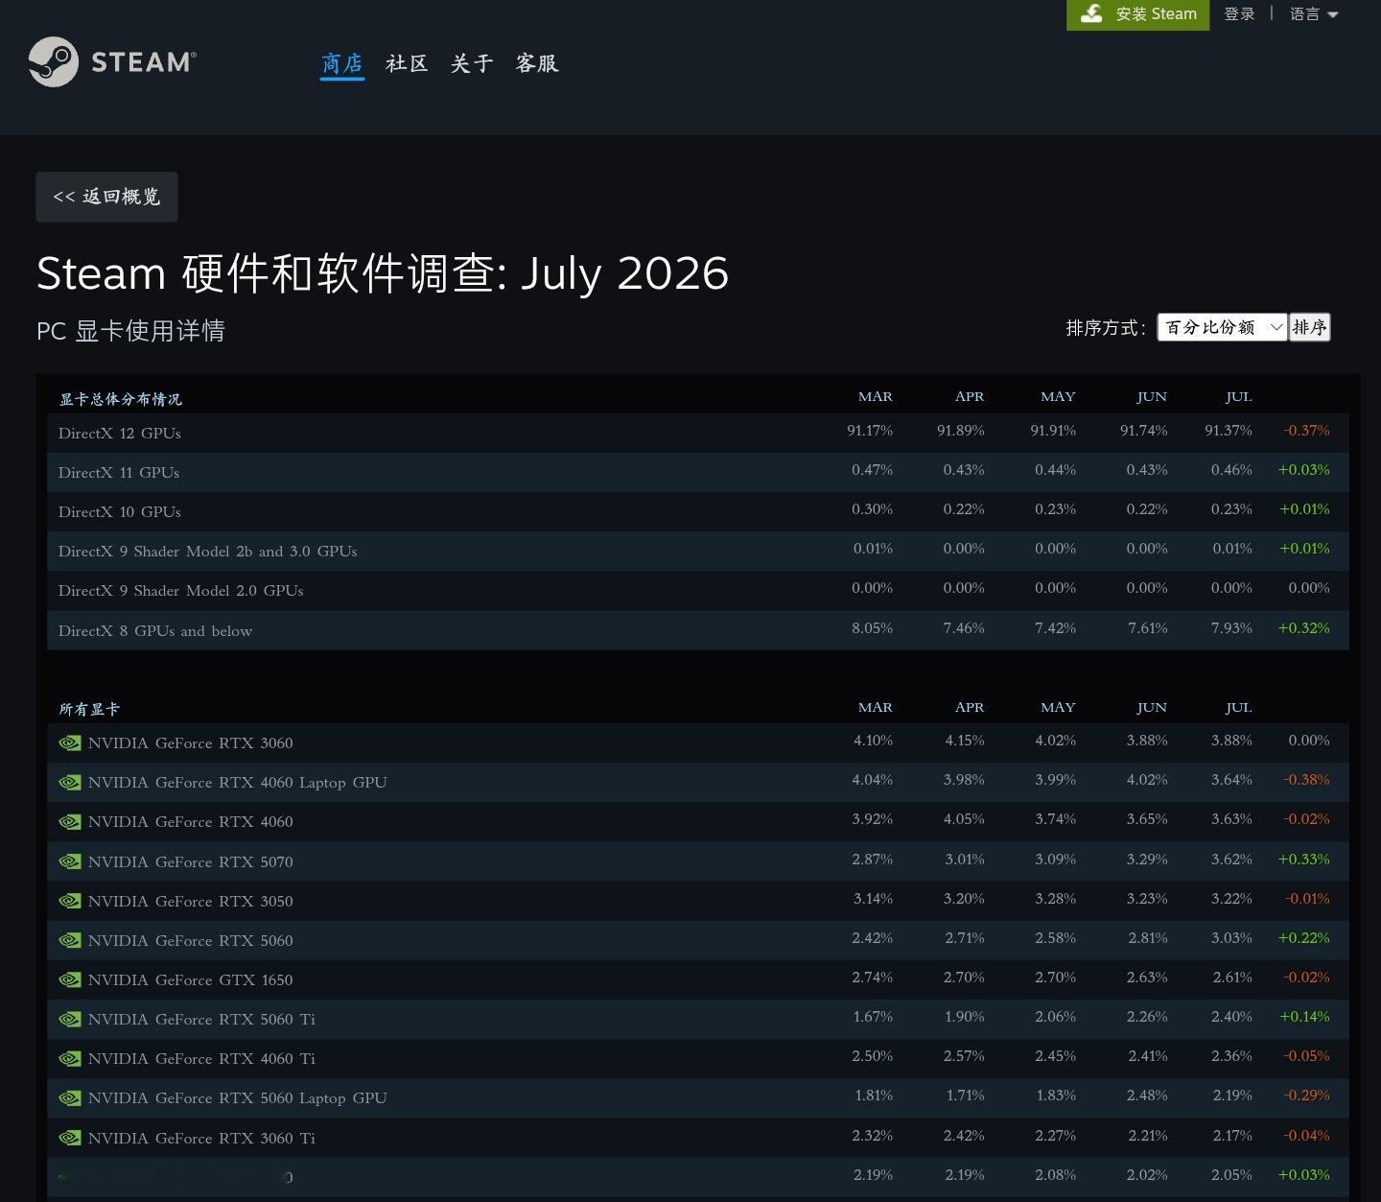
Task: Click the << 返回概览 button
Action: pos(106,197)
